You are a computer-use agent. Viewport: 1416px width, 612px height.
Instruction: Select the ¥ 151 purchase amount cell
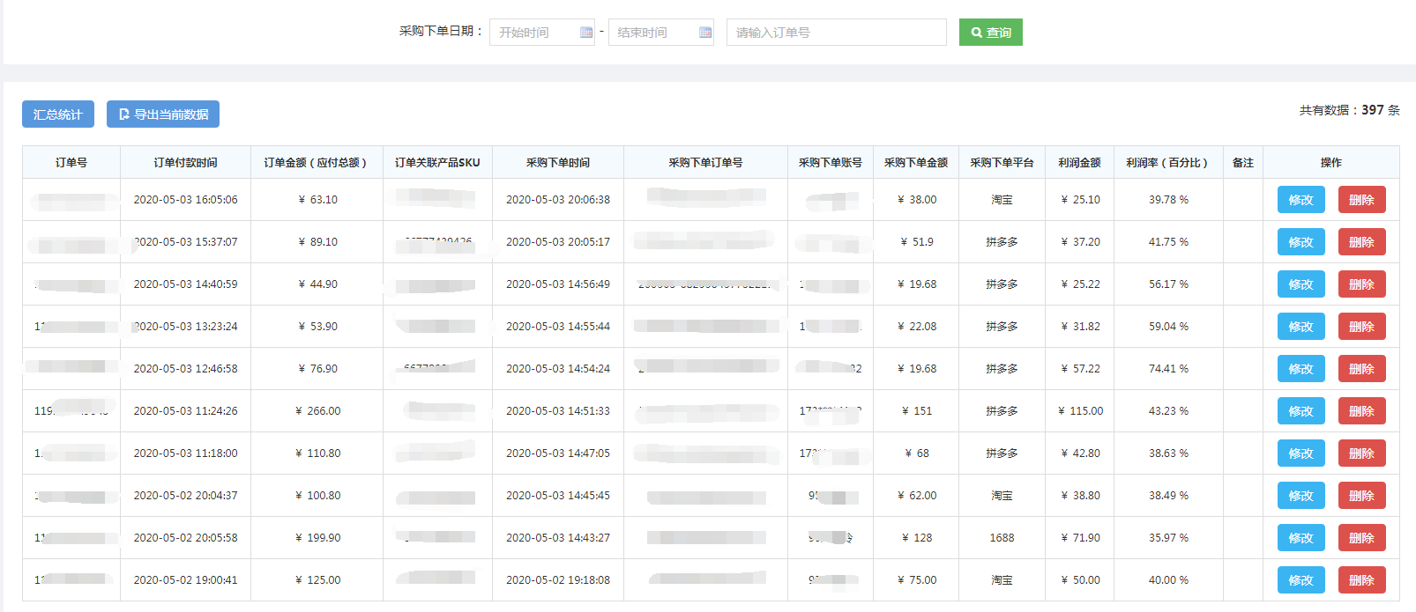tap(916, 411)
